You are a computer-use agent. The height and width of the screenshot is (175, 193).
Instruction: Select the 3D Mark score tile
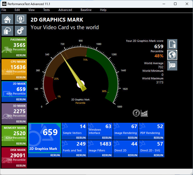pyautogui.click(x=14, y=112)
